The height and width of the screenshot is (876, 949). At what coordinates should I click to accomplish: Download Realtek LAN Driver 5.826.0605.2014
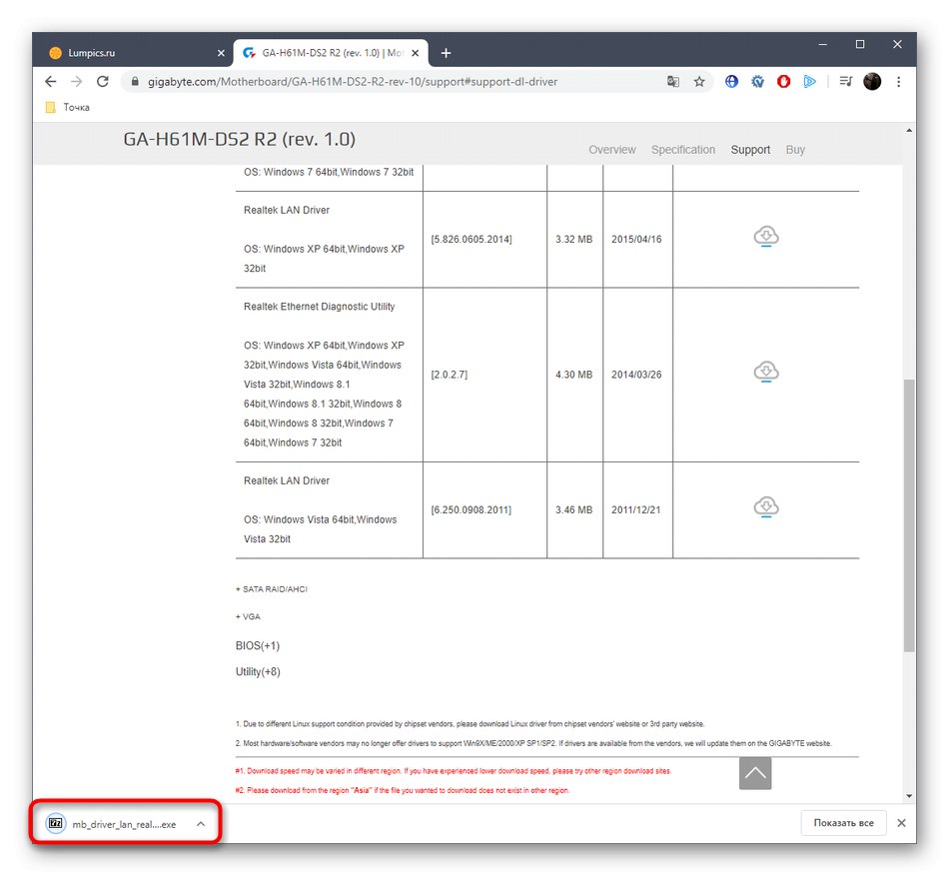[765, 237]
